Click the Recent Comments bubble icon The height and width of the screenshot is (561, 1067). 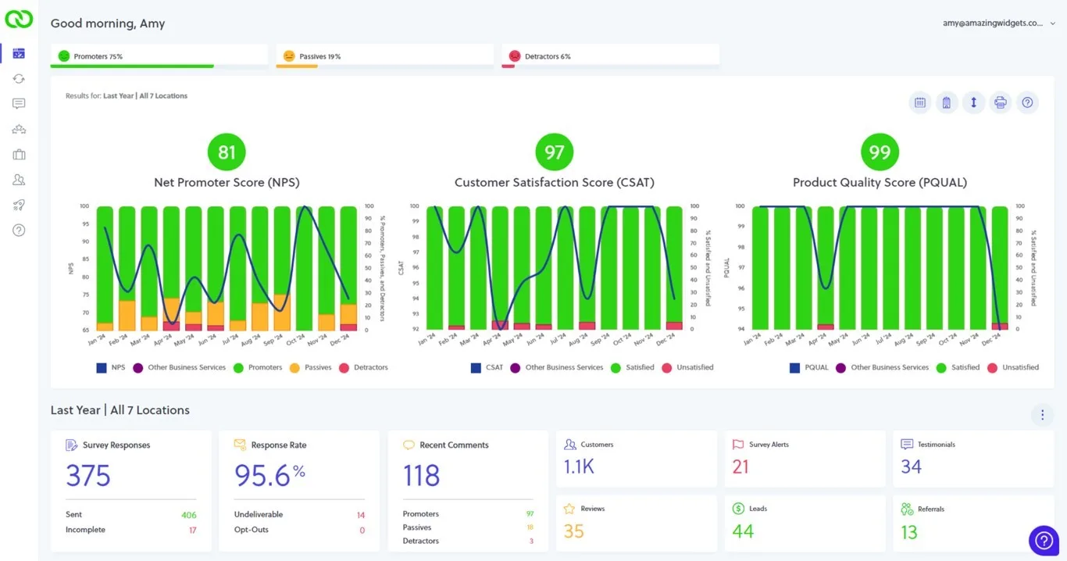click(409, 445)
